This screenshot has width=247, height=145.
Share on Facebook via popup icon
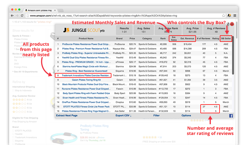point(231,116)
